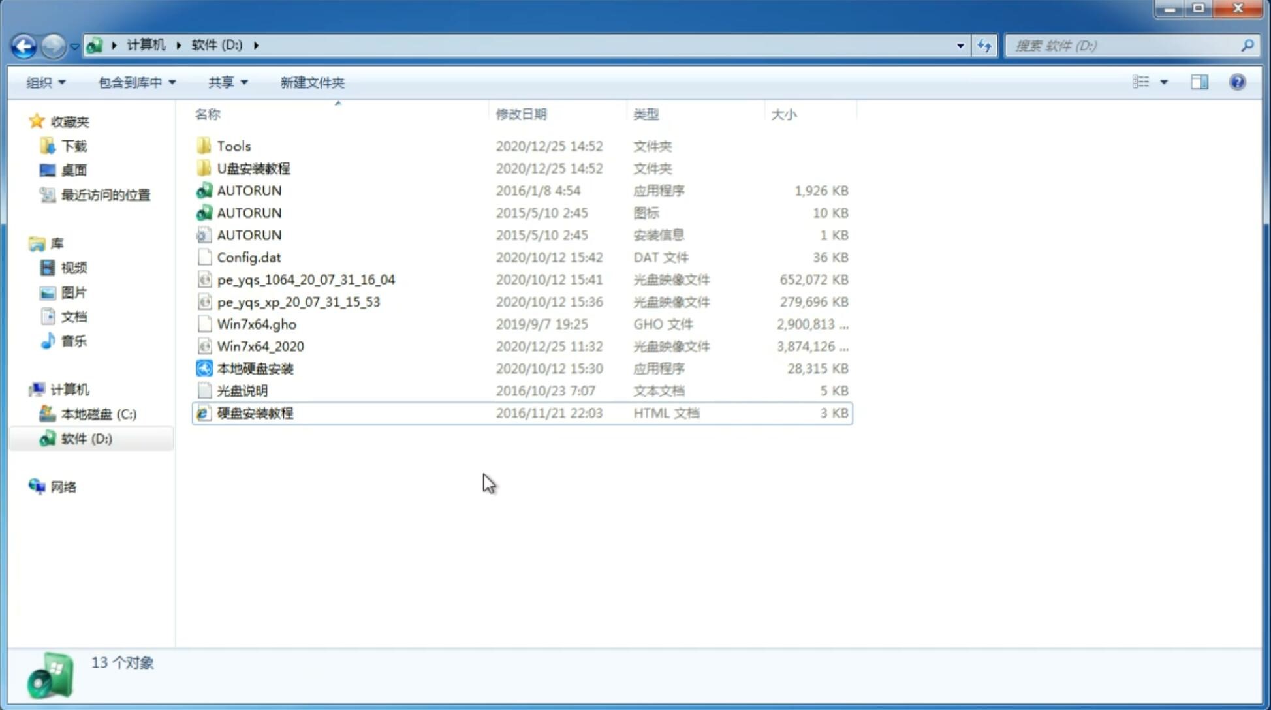Select 软件 (D:) drive in sidebar
Image resolution: width=1271 pixels, height=710 pixels.
coord(86,438)
